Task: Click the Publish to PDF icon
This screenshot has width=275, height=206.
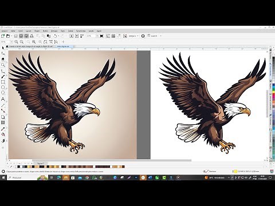Action: [x=82, y=36]
